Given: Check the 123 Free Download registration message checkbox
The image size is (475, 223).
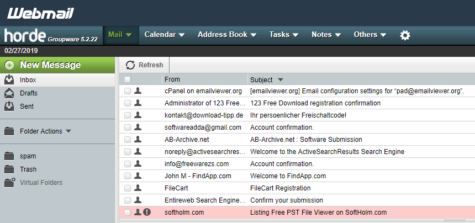Looking at the screenshot, I should 128,103.
